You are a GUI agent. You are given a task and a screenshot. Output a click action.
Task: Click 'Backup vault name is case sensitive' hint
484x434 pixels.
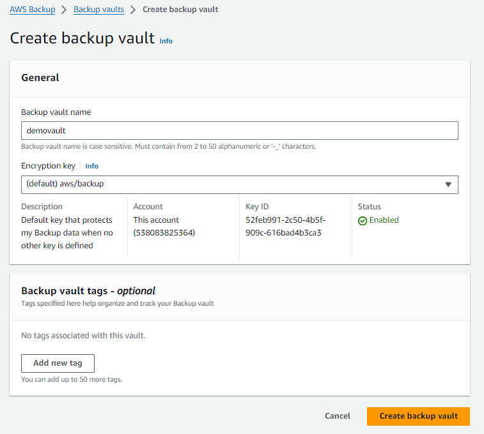169,146
